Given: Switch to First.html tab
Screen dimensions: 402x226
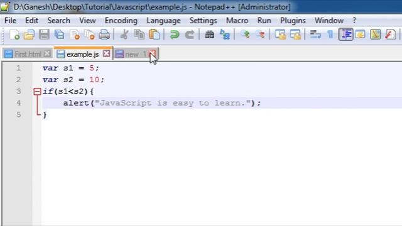Looking at the screenshot, I should 28,54.
